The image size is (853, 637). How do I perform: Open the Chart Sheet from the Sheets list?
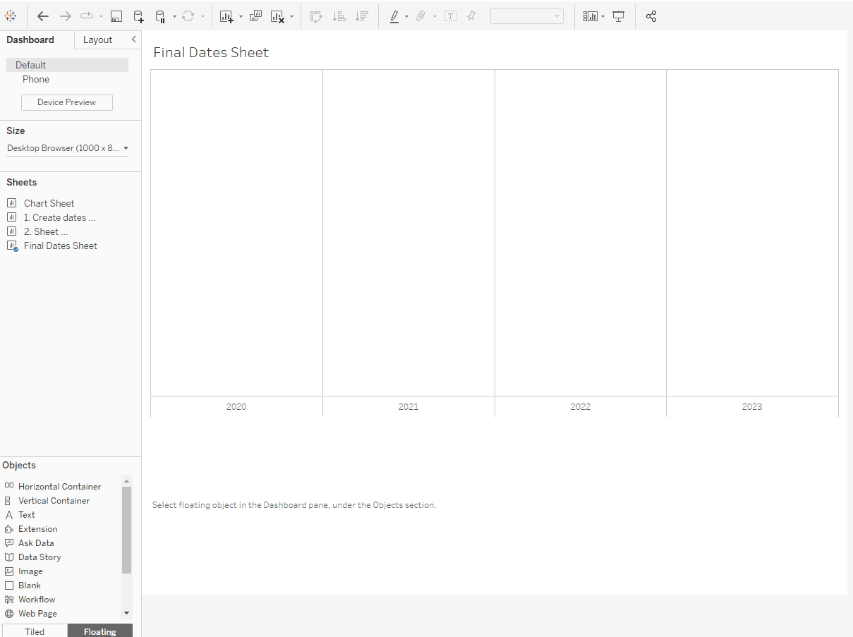(x=48, y=203)
